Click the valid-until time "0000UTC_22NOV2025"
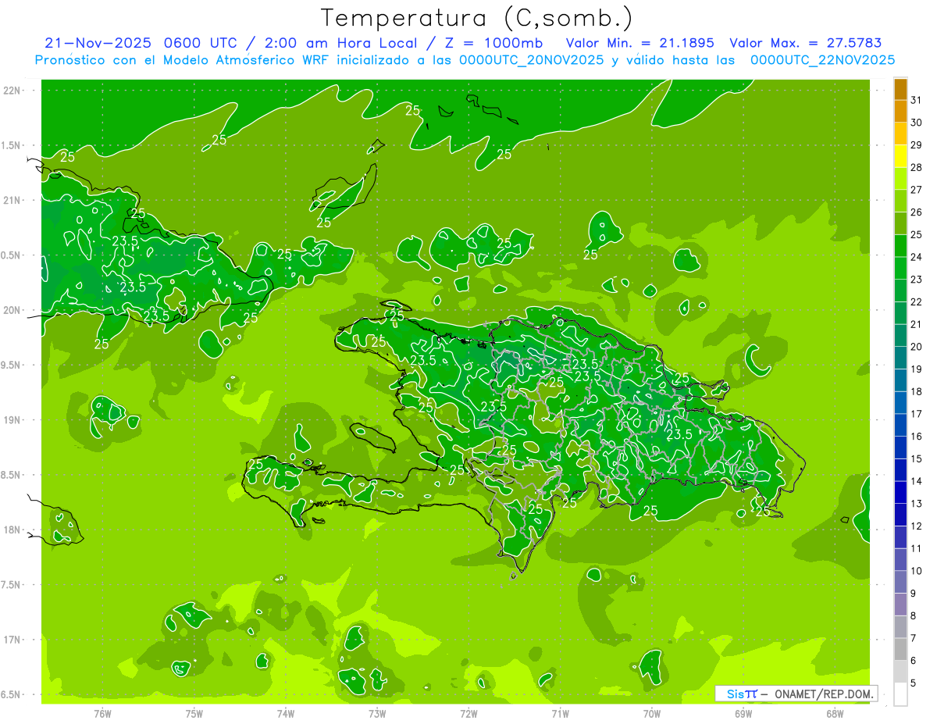 click(821, 60)
